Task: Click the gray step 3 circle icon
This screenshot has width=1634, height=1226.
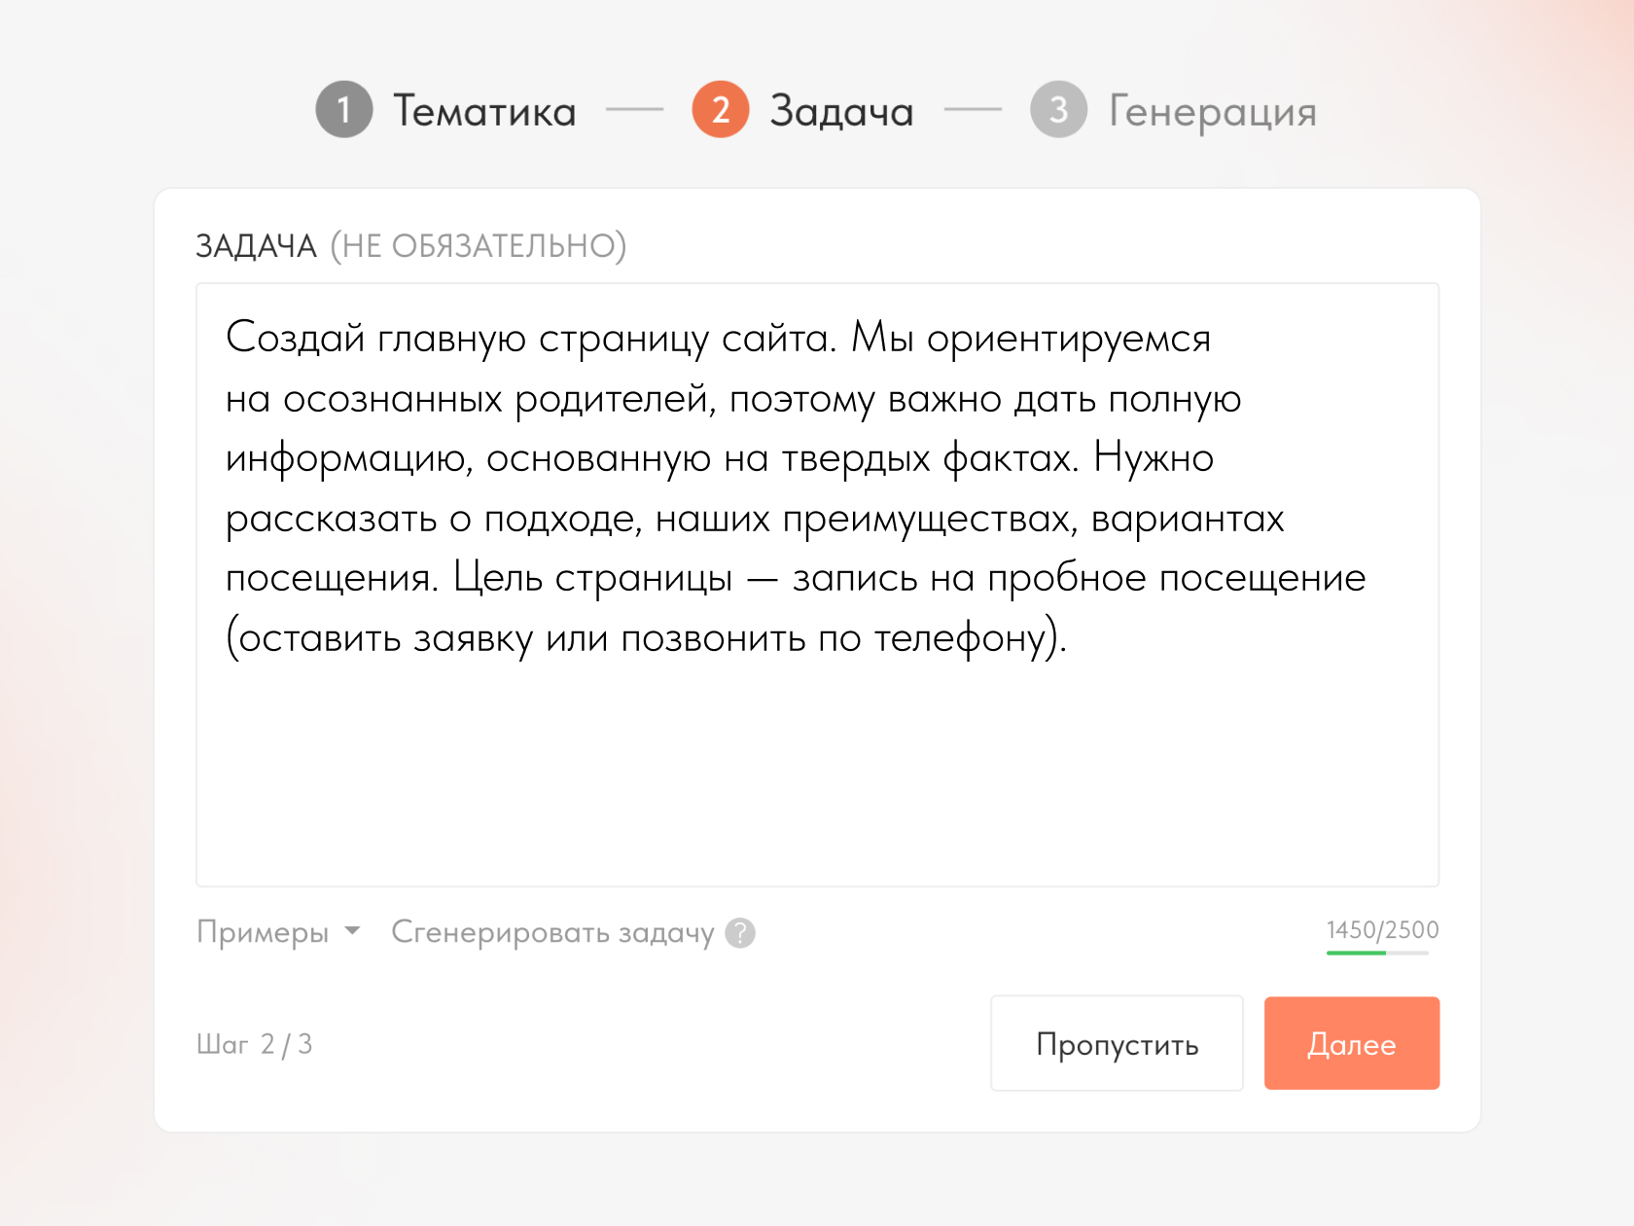Action: pos(1058,110)
